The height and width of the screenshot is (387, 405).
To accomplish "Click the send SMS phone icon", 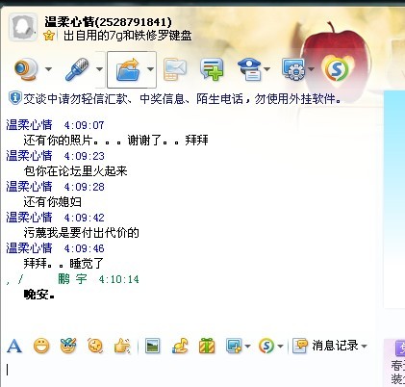I will click(x=174, y=69).
